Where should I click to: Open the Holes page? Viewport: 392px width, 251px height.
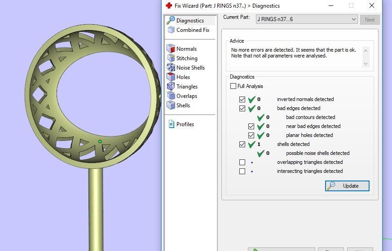tap(183, 77)
